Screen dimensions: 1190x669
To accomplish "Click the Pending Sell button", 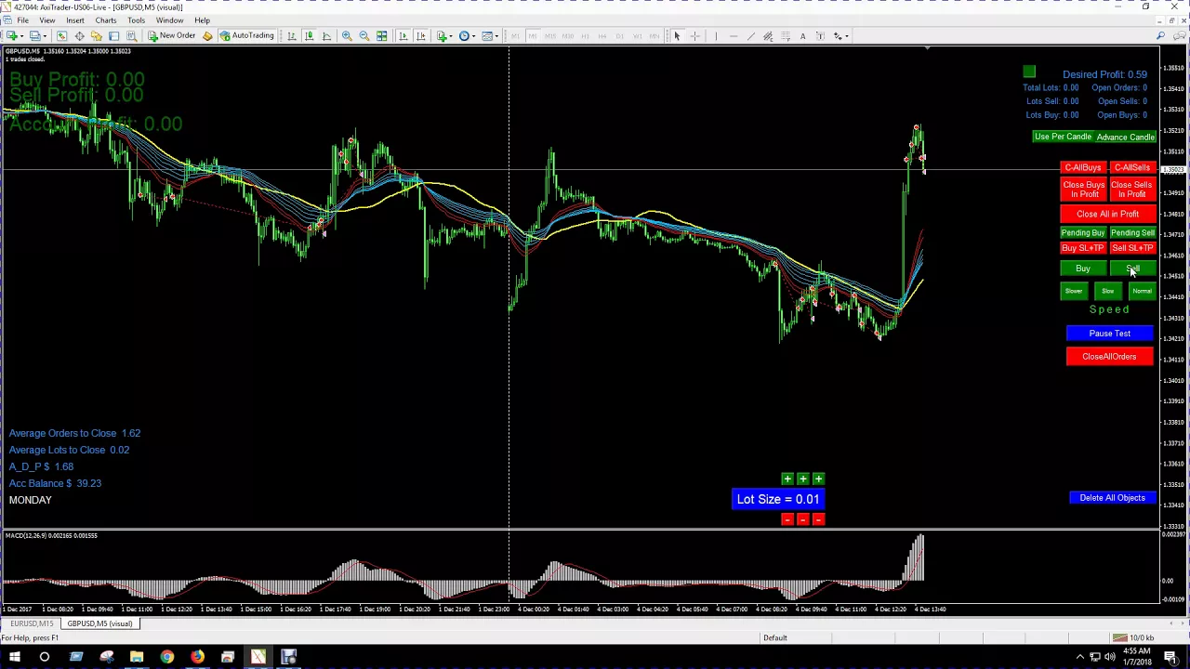I will (x=1131, y=233).
